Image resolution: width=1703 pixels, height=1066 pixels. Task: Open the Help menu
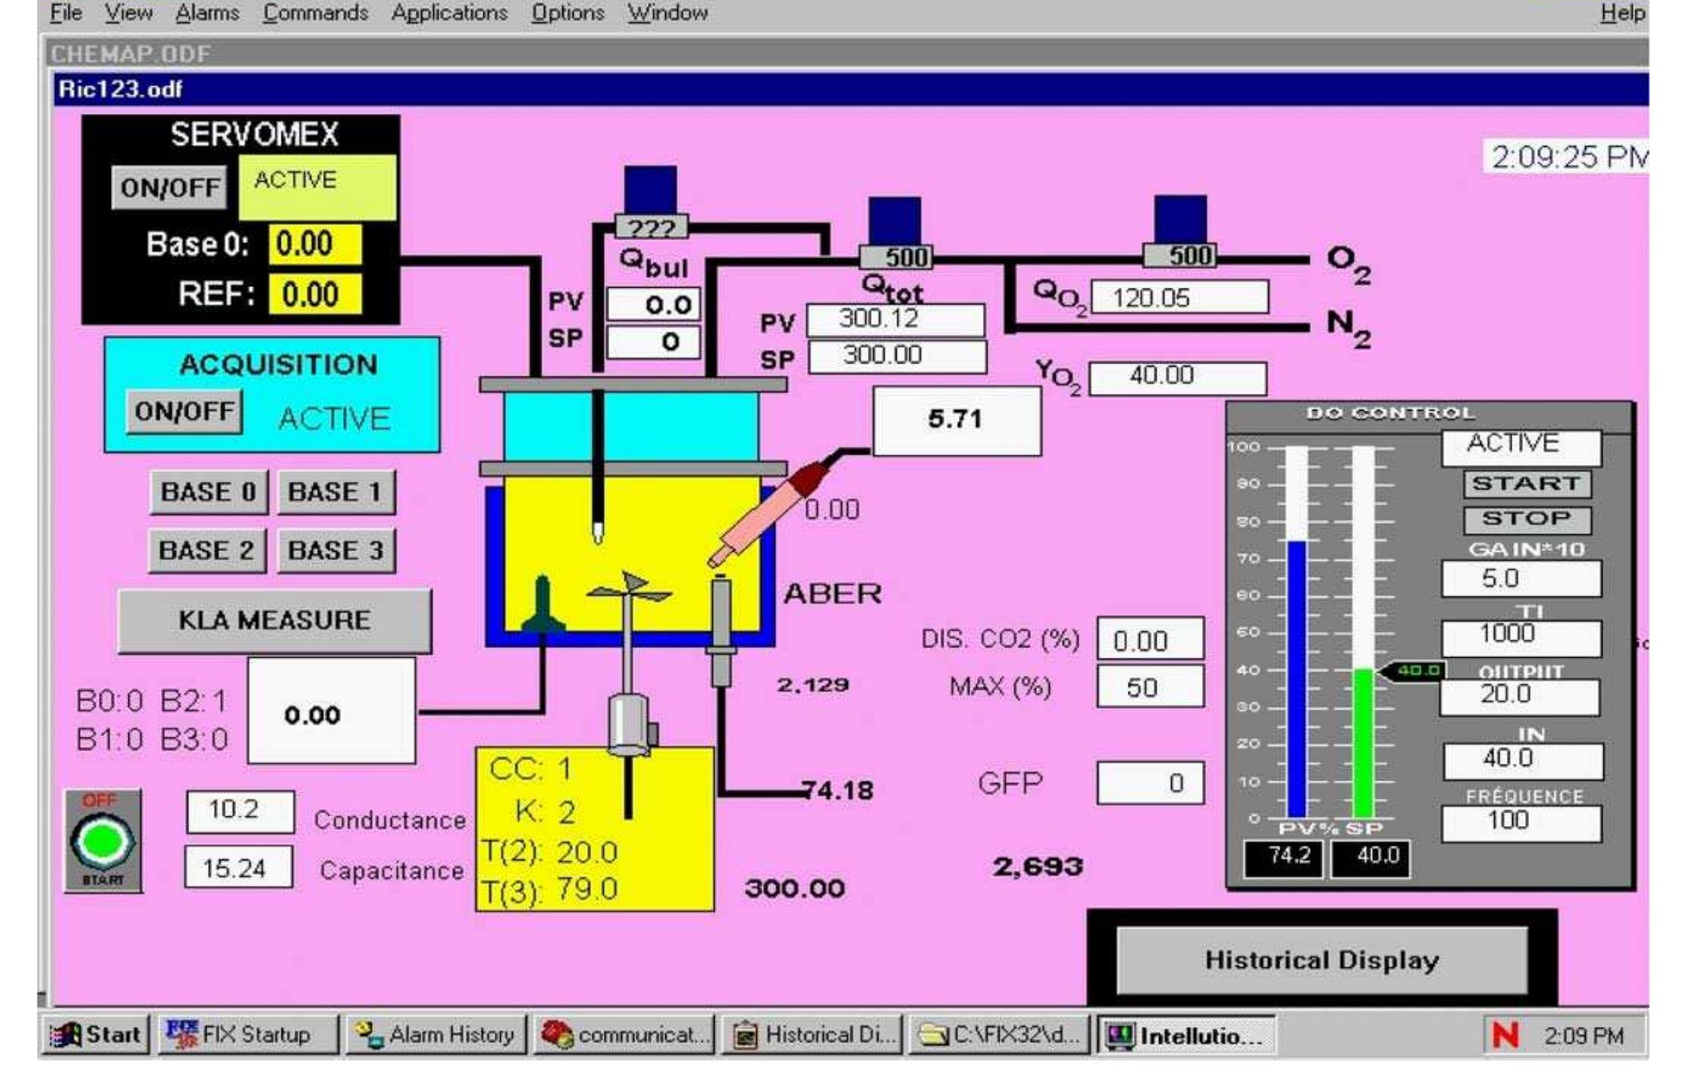1622,13
